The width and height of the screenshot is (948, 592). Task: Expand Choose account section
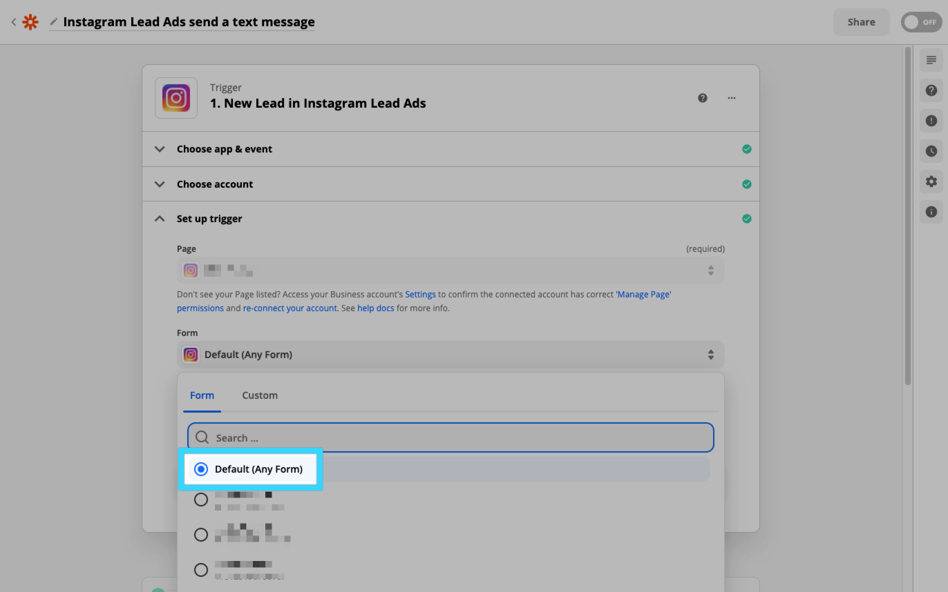click(x=451, y=184)
